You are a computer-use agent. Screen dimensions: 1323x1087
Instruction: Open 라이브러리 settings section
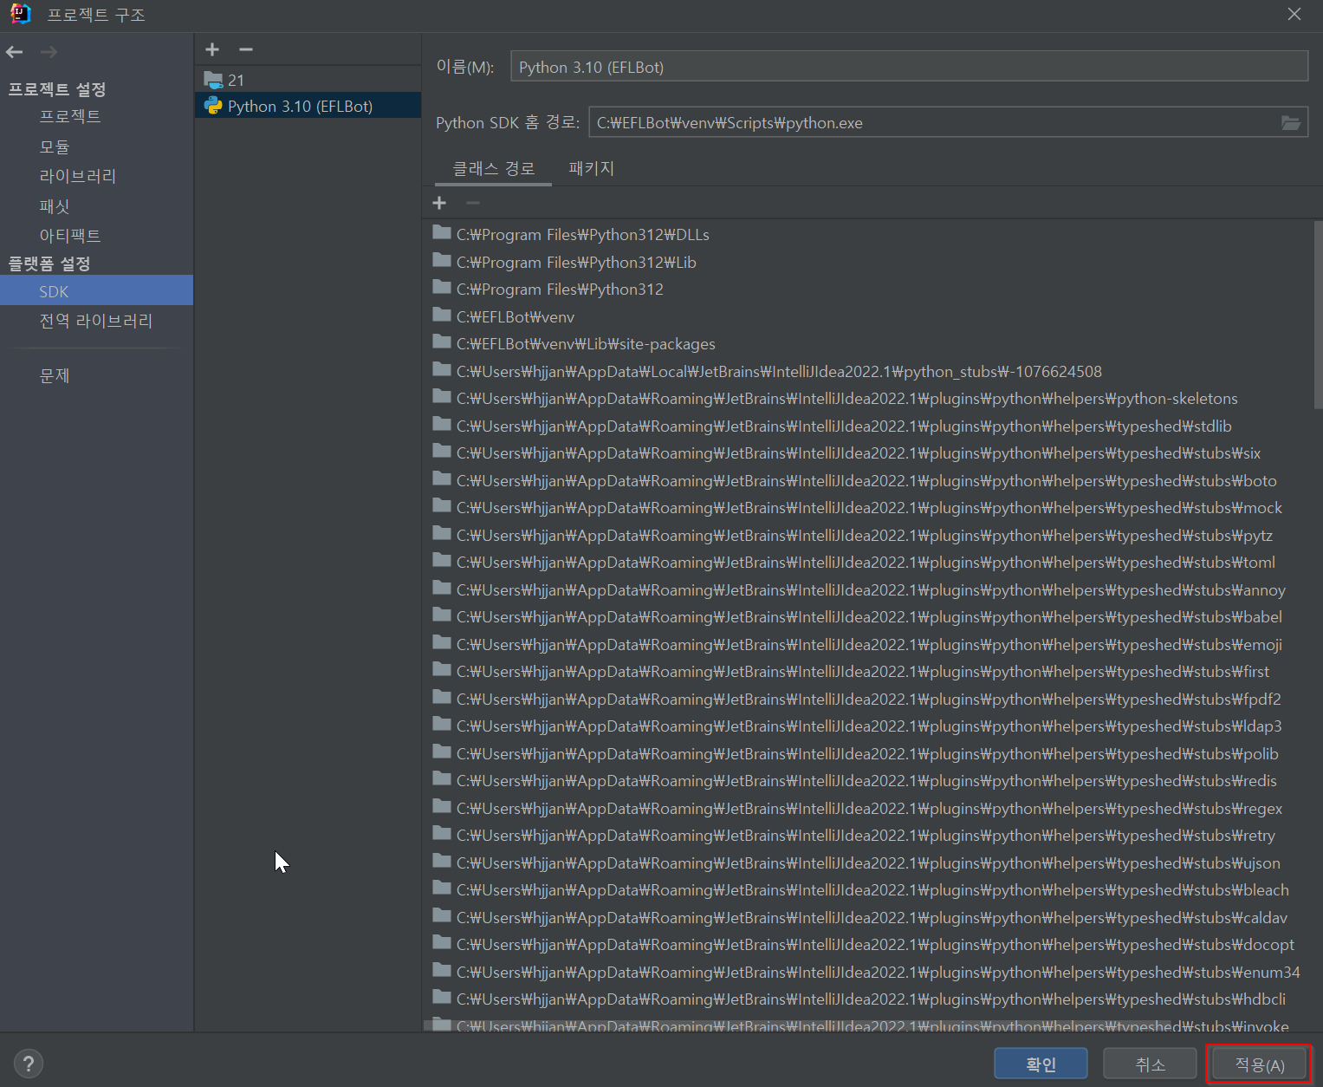pyautogui.click(x=77, y=176)
